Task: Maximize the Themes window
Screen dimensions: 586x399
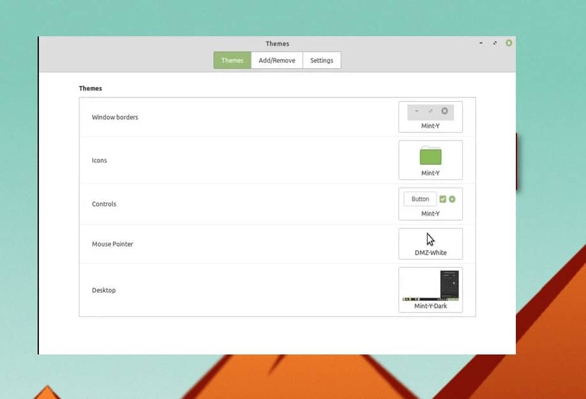Action: click(495, 43)
